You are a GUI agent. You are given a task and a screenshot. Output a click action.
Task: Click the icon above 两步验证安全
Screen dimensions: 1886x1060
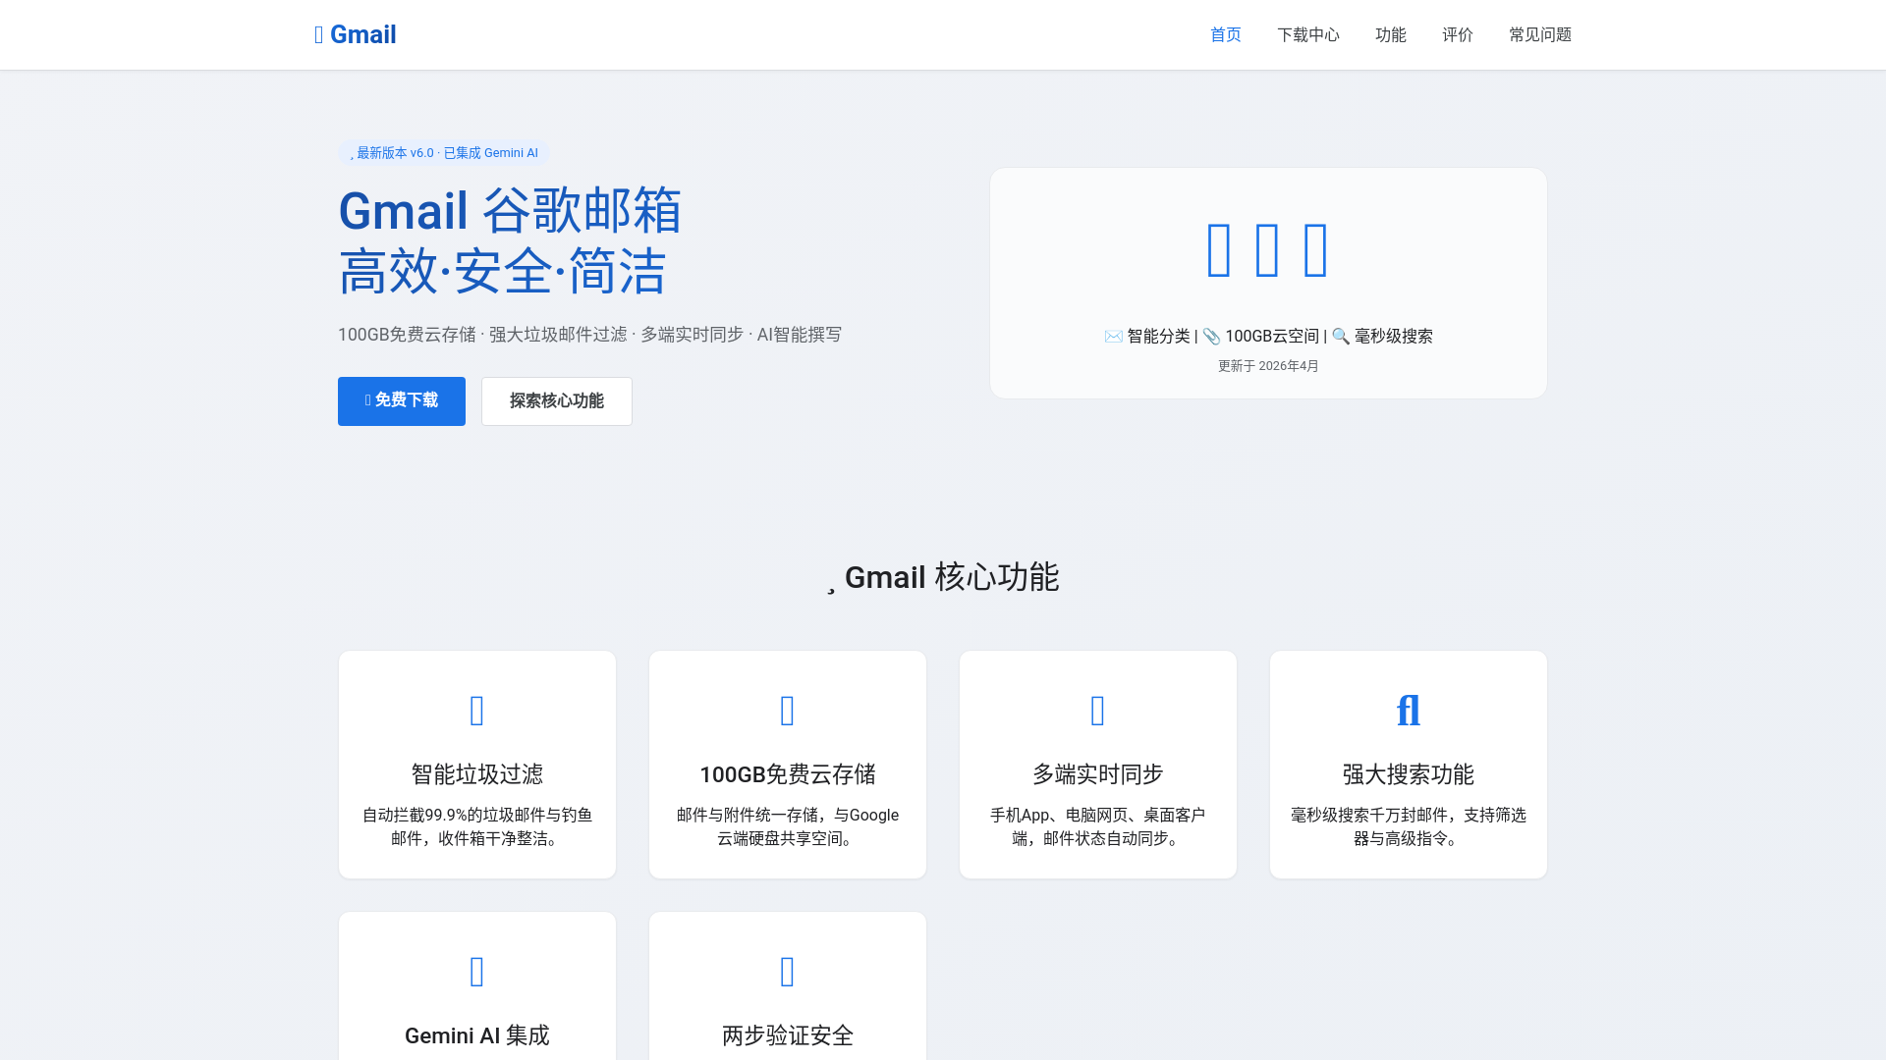point(788,972)
